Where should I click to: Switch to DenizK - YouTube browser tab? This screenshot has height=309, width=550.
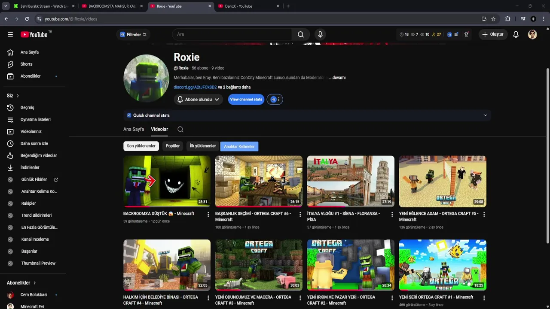(x=249, y=6)
